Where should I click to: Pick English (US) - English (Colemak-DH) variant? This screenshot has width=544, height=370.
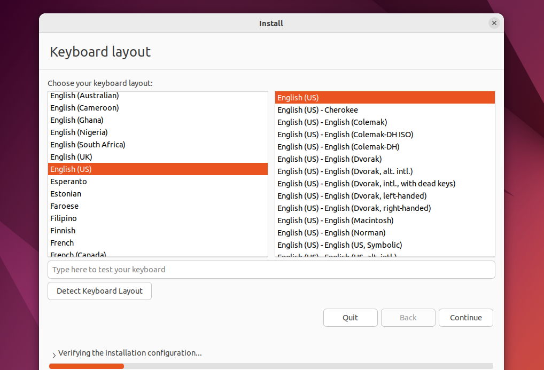[x=385, y=147]
